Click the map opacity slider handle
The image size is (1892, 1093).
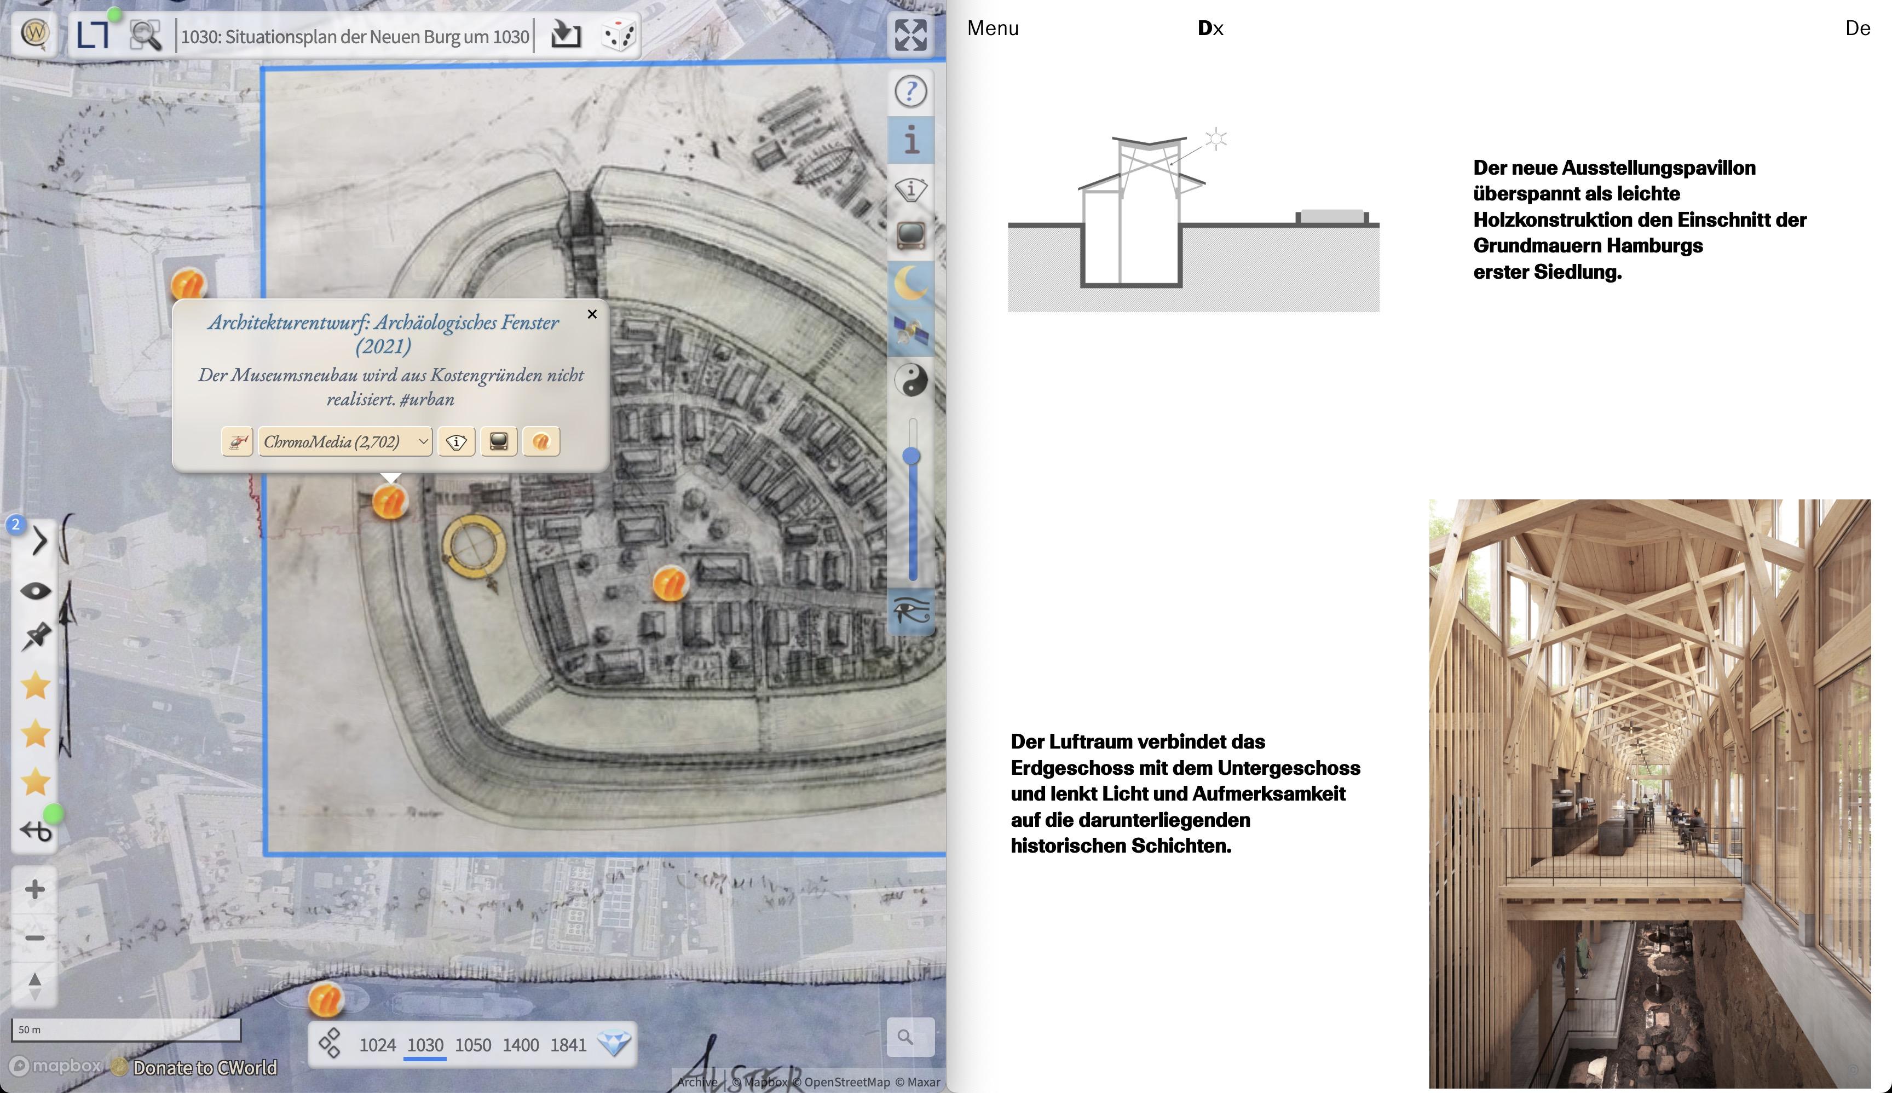pyautogui.click(x=911, y=456)
